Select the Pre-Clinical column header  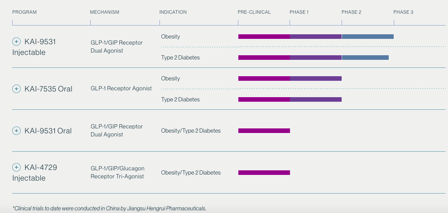[x=254, y=12]
